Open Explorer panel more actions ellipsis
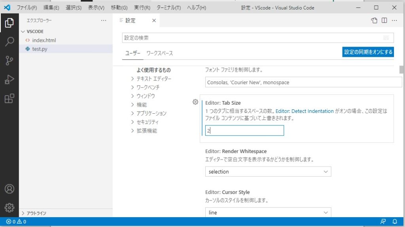The width and height of the screenshot is (405, 227). (x=104, y=21)
